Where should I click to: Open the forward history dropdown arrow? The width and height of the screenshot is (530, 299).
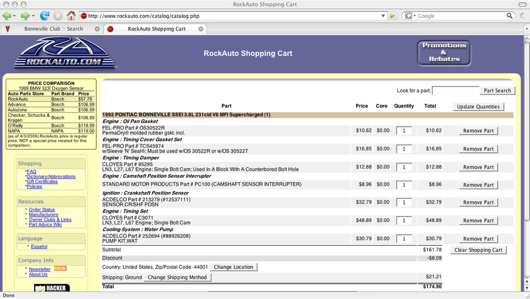pyautogui.click(x=33, y=16)
